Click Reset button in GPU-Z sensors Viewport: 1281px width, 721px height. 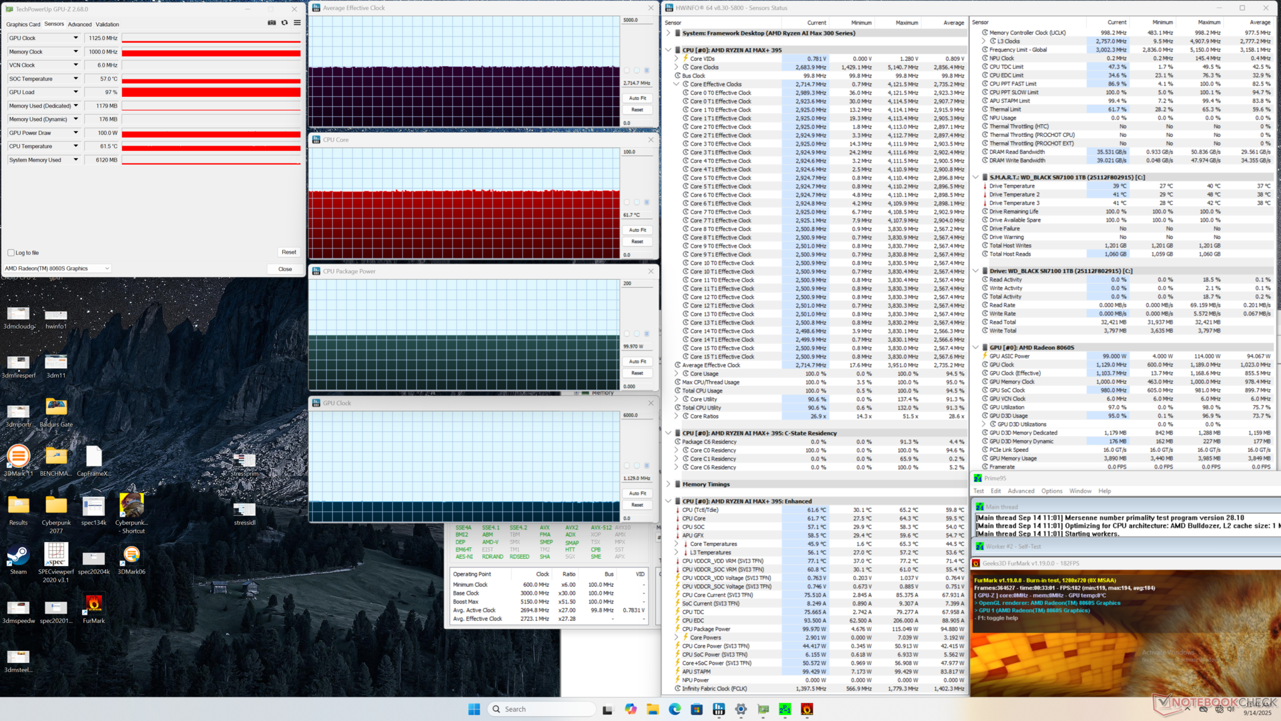coord(288,252)
